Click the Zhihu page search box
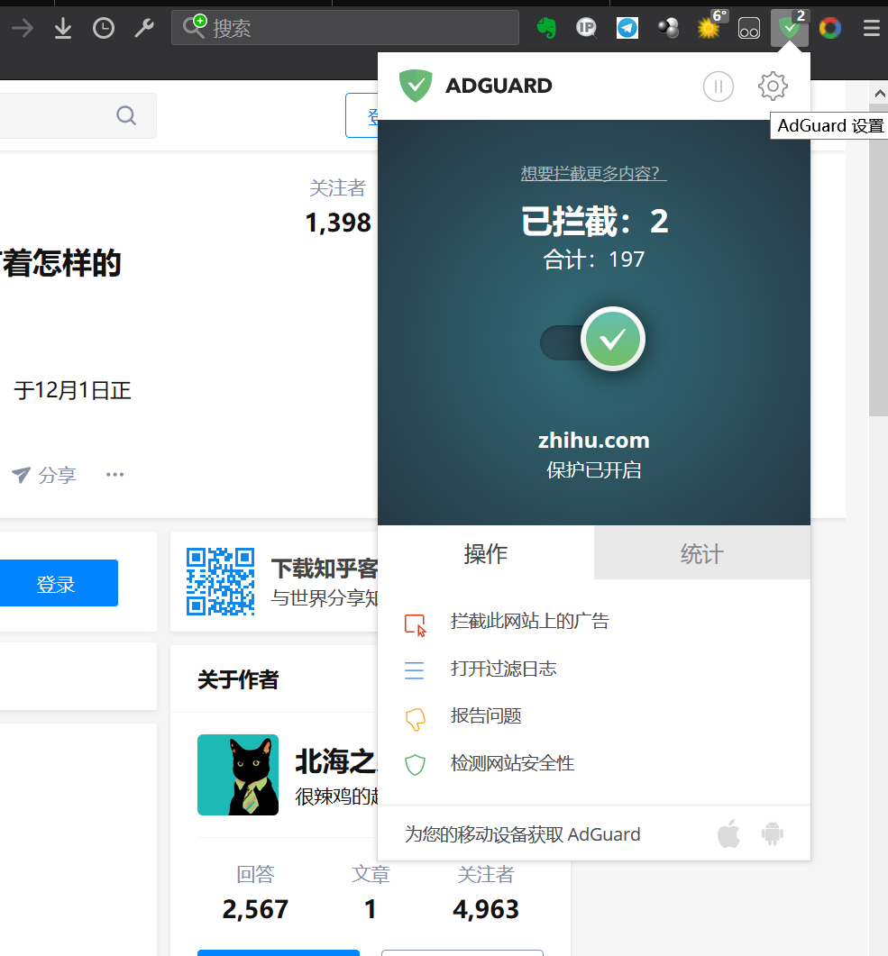Screen dimensions: 888x956 click(x=78, y=115)
